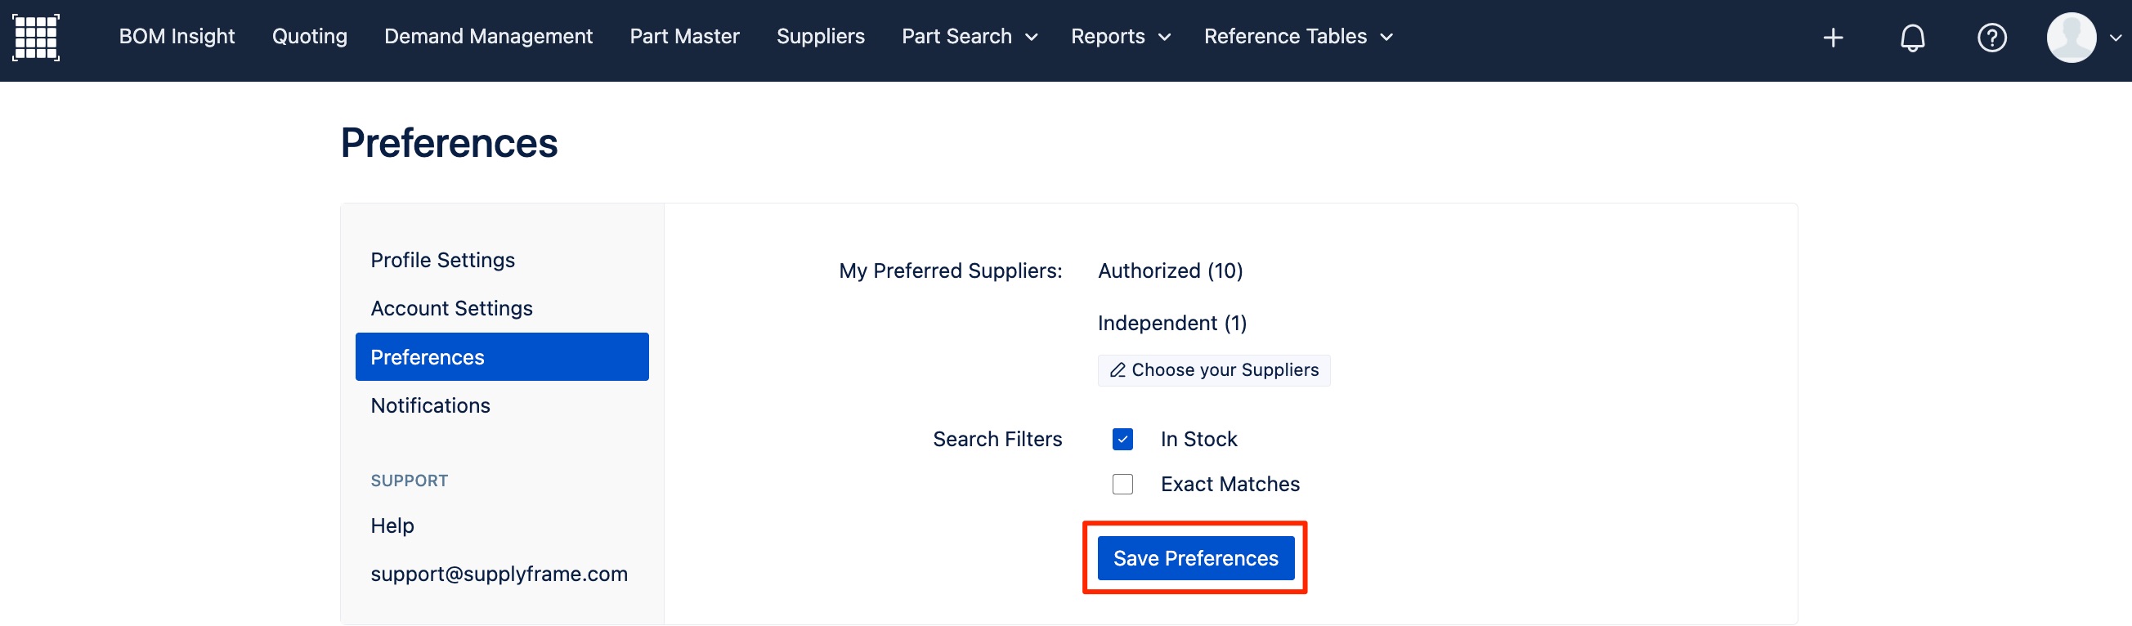This screenshot has height=626, width=2132.
Task: Click the Save Preferences button
Action: tap(1195, 558)
